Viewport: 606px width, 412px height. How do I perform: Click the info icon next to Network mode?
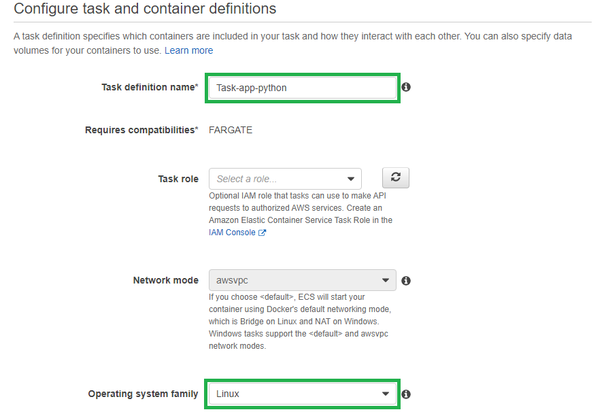tap(406, 281)
